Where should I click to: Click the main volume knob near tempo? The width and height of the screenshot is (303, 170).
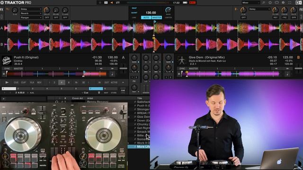coord(169,10)
